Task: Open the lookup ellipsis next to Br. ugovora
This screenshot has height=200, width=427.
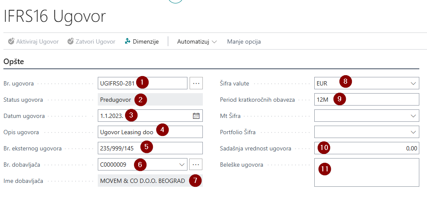Action: pyautogui.click(x=196, y=83)
